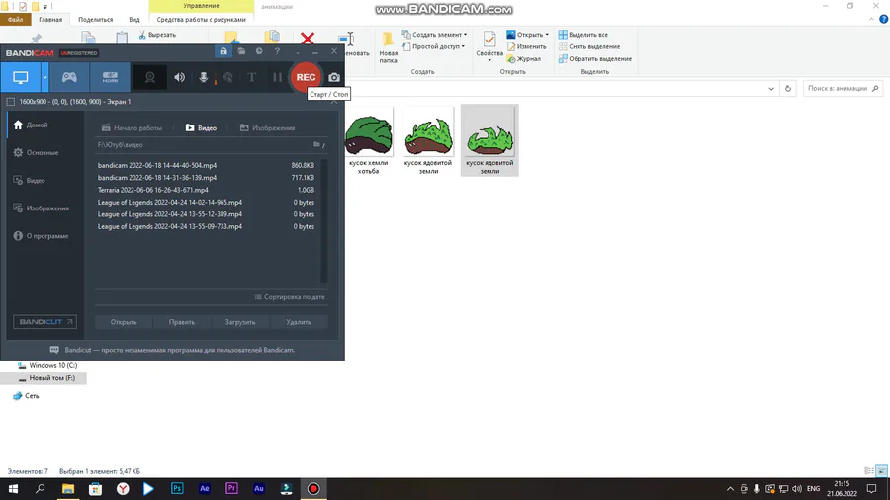This screenshot has width=890, height=500.
Task: Toggle webcam overlay in Bandicam
Action: 150,77
